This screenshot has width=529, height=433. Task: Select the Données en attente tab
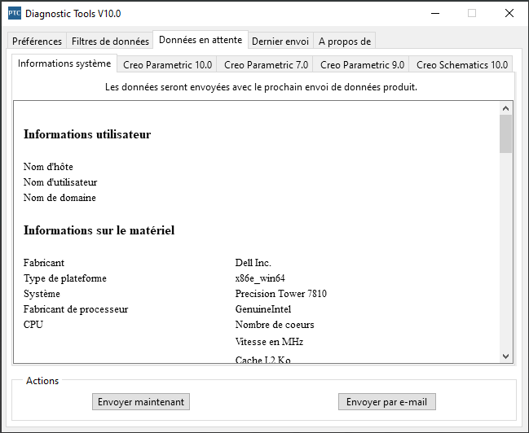point(201,40)
